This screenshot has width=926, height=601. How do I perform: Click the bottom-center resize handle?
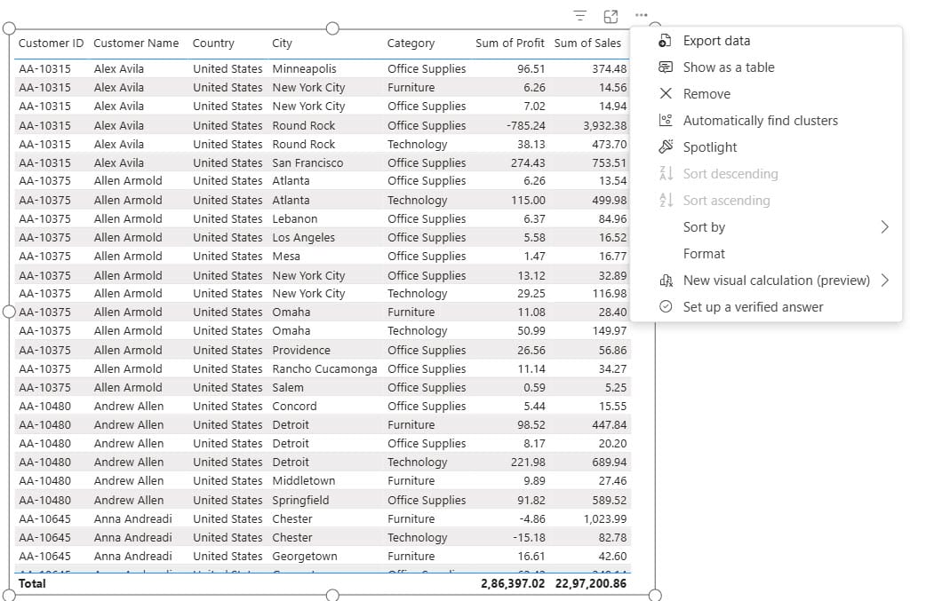click(x=332, y=595)
